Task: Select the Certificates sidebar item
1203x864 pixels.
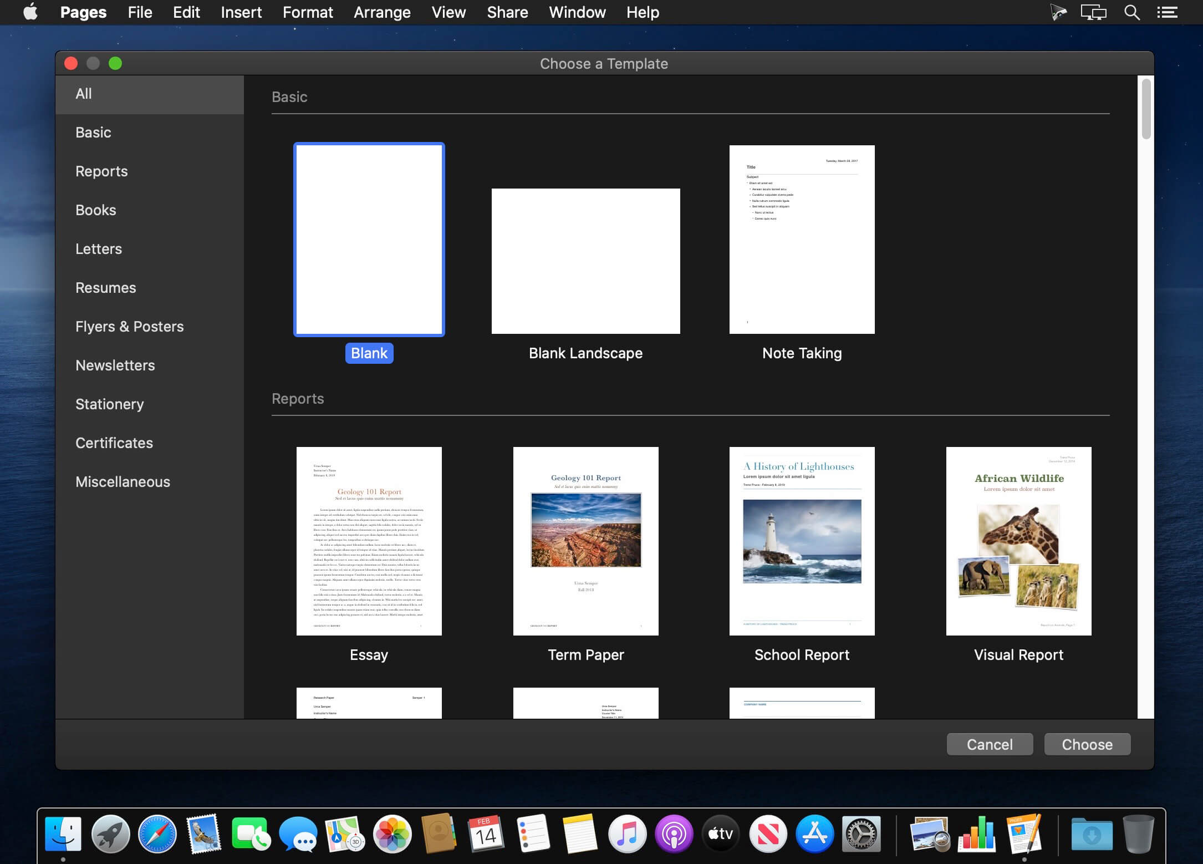Action: [114, 442]
